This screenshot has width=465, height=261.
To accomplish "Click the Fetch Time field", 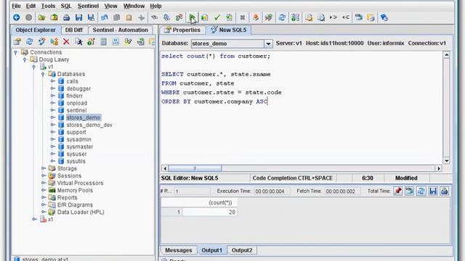I will [341, 191].
